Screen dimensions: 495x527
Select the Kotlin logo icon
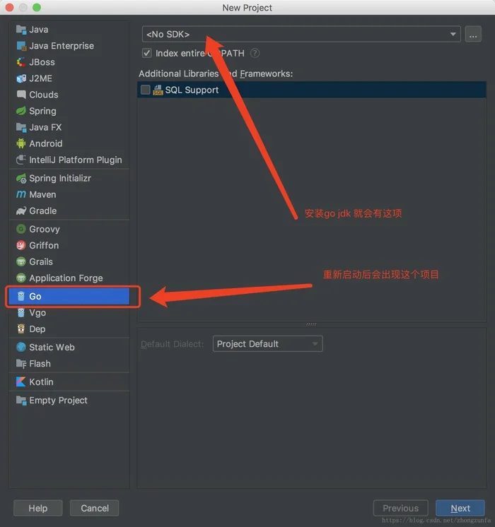coord(21,381)
